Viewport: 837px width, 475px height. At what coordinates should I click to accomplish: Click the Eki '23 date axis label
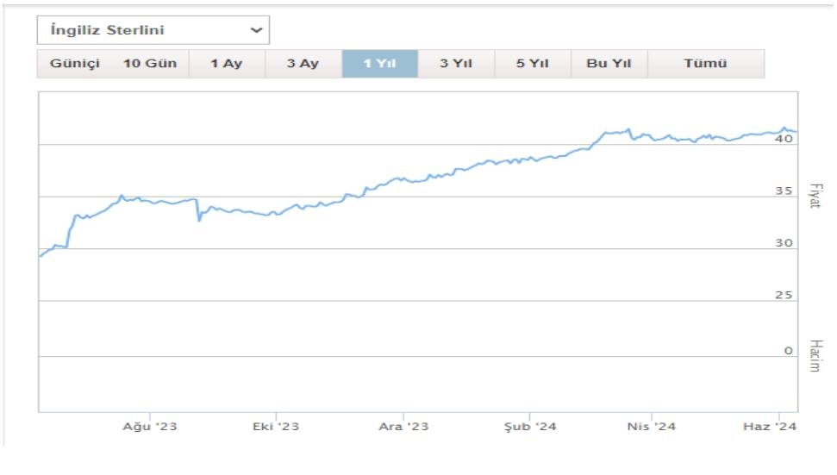276,427
